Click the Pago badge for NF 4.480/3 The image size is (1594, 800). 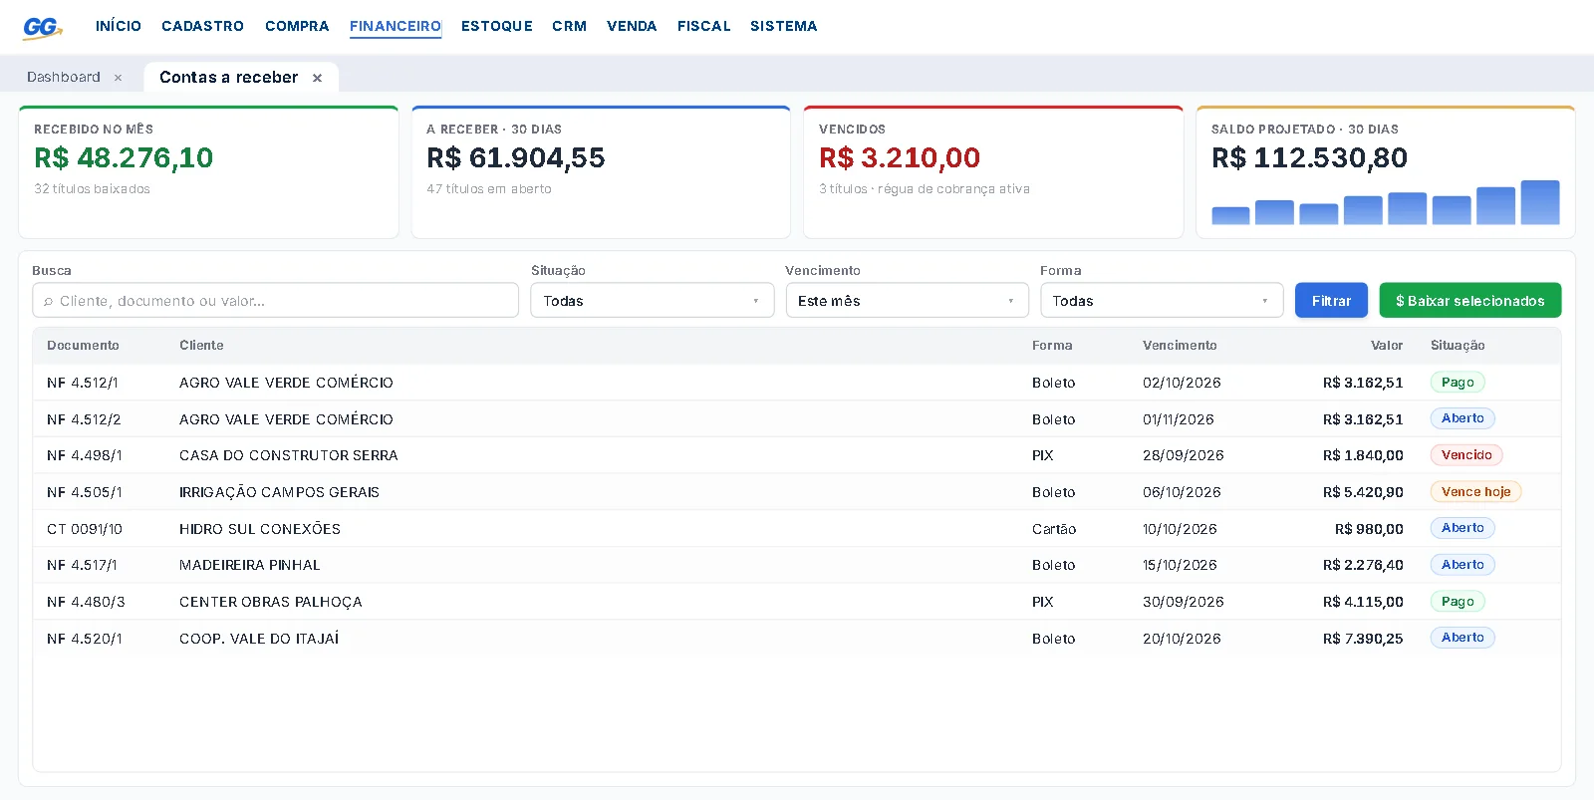[x=1458, y=602]
